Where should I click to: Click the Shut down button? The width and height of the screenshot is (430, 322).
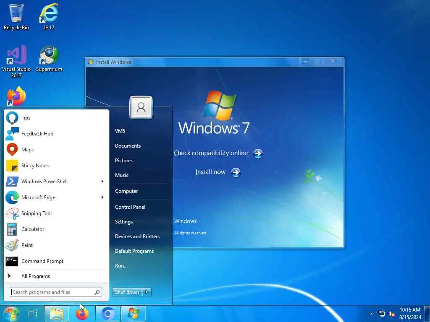(127, 292)
